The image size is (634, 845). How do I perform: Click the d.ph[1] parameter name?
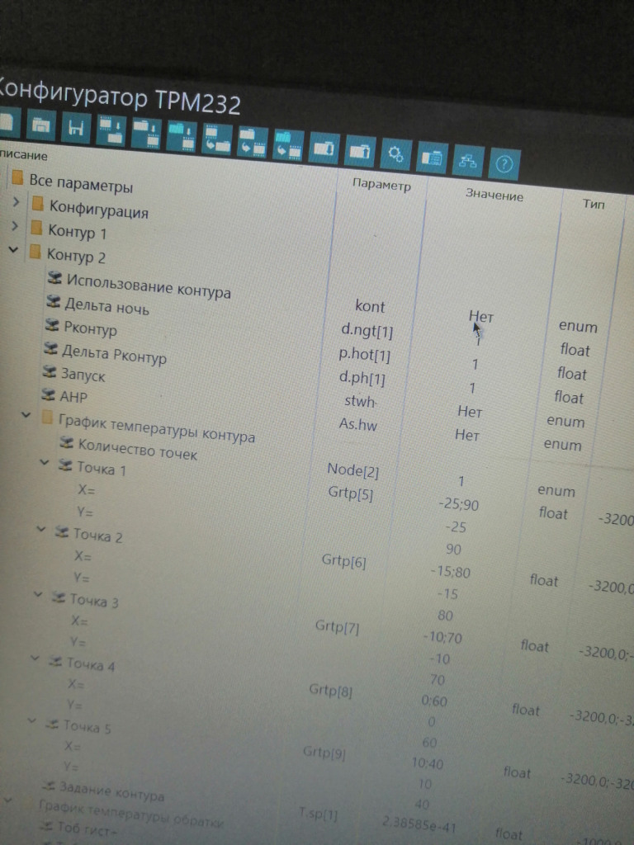click(x=362, y=378)
